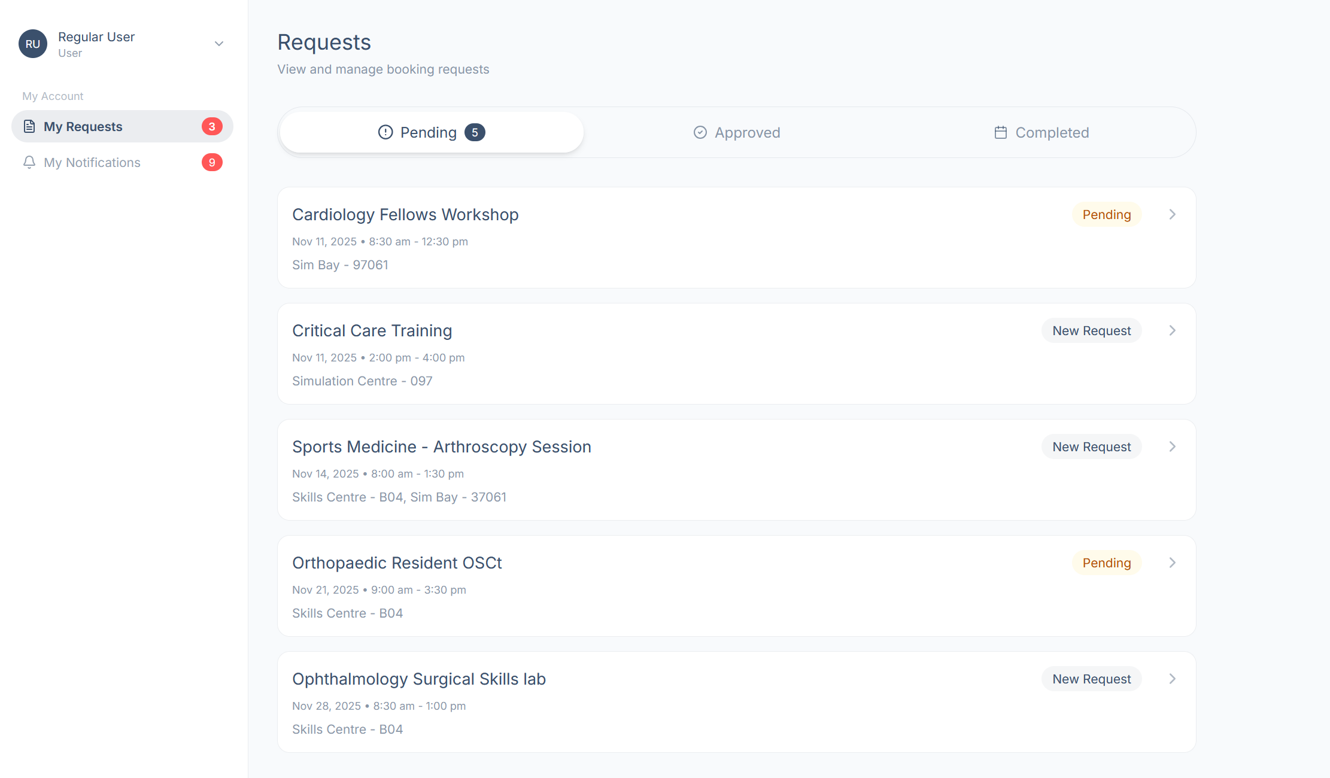Expand the Critical Care Training chevron
Viewport: 1330px width, 778px height.
(x=1173, y=330)
